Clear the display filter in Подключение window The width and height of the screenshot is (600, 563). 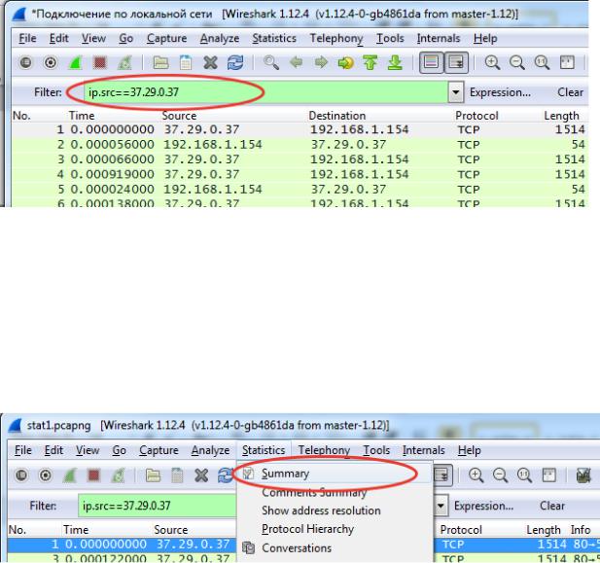click(570, 92)
